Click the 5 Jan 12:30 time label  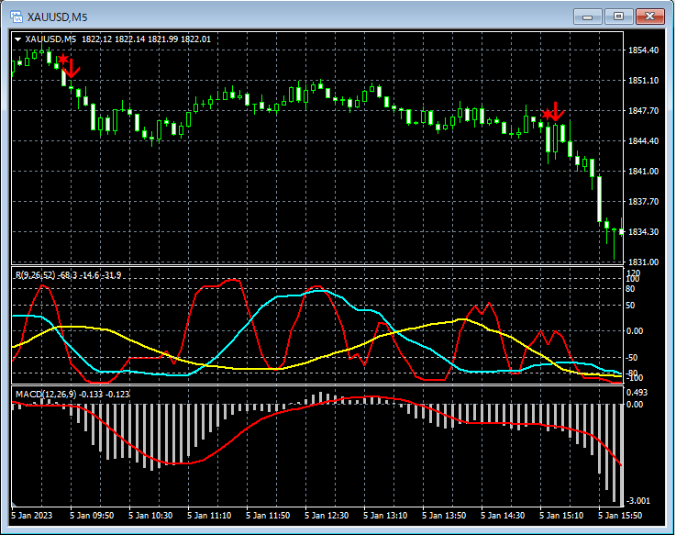(x=328, y=517)
